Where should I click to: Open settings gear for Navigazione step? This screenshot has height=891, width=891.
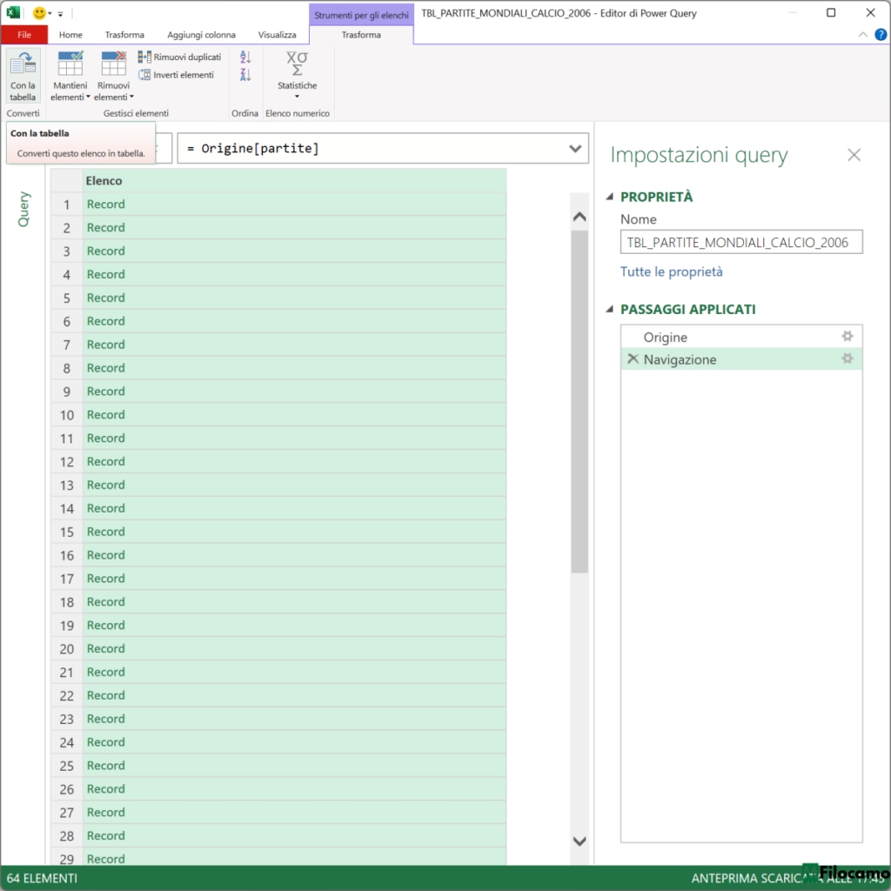click(x=847, y=358)
